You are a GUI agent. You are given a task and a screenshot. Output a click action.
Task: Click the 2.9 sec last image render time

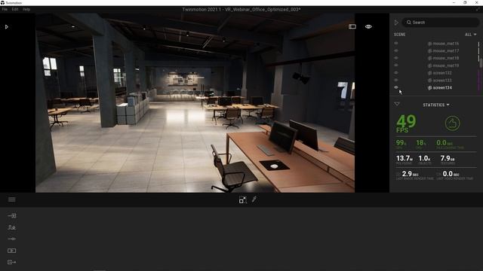[410, 174]
